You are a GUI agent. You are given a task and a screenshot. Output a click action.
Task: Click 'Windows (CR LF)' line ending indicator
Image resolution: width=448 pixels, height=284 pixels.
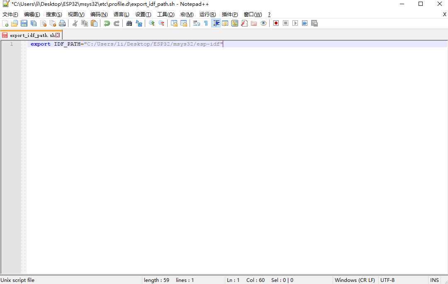click(355, 280)
